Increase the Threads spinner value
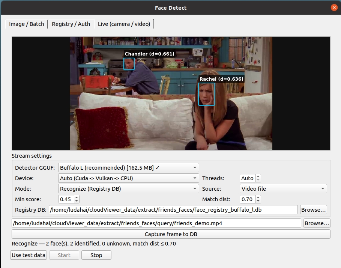The height and width of the screenshot is (268, 341). click(258, 176)
